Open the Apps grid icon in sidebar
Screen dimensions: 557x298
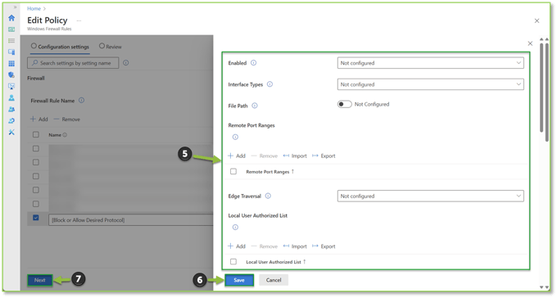tap(11, 64)
